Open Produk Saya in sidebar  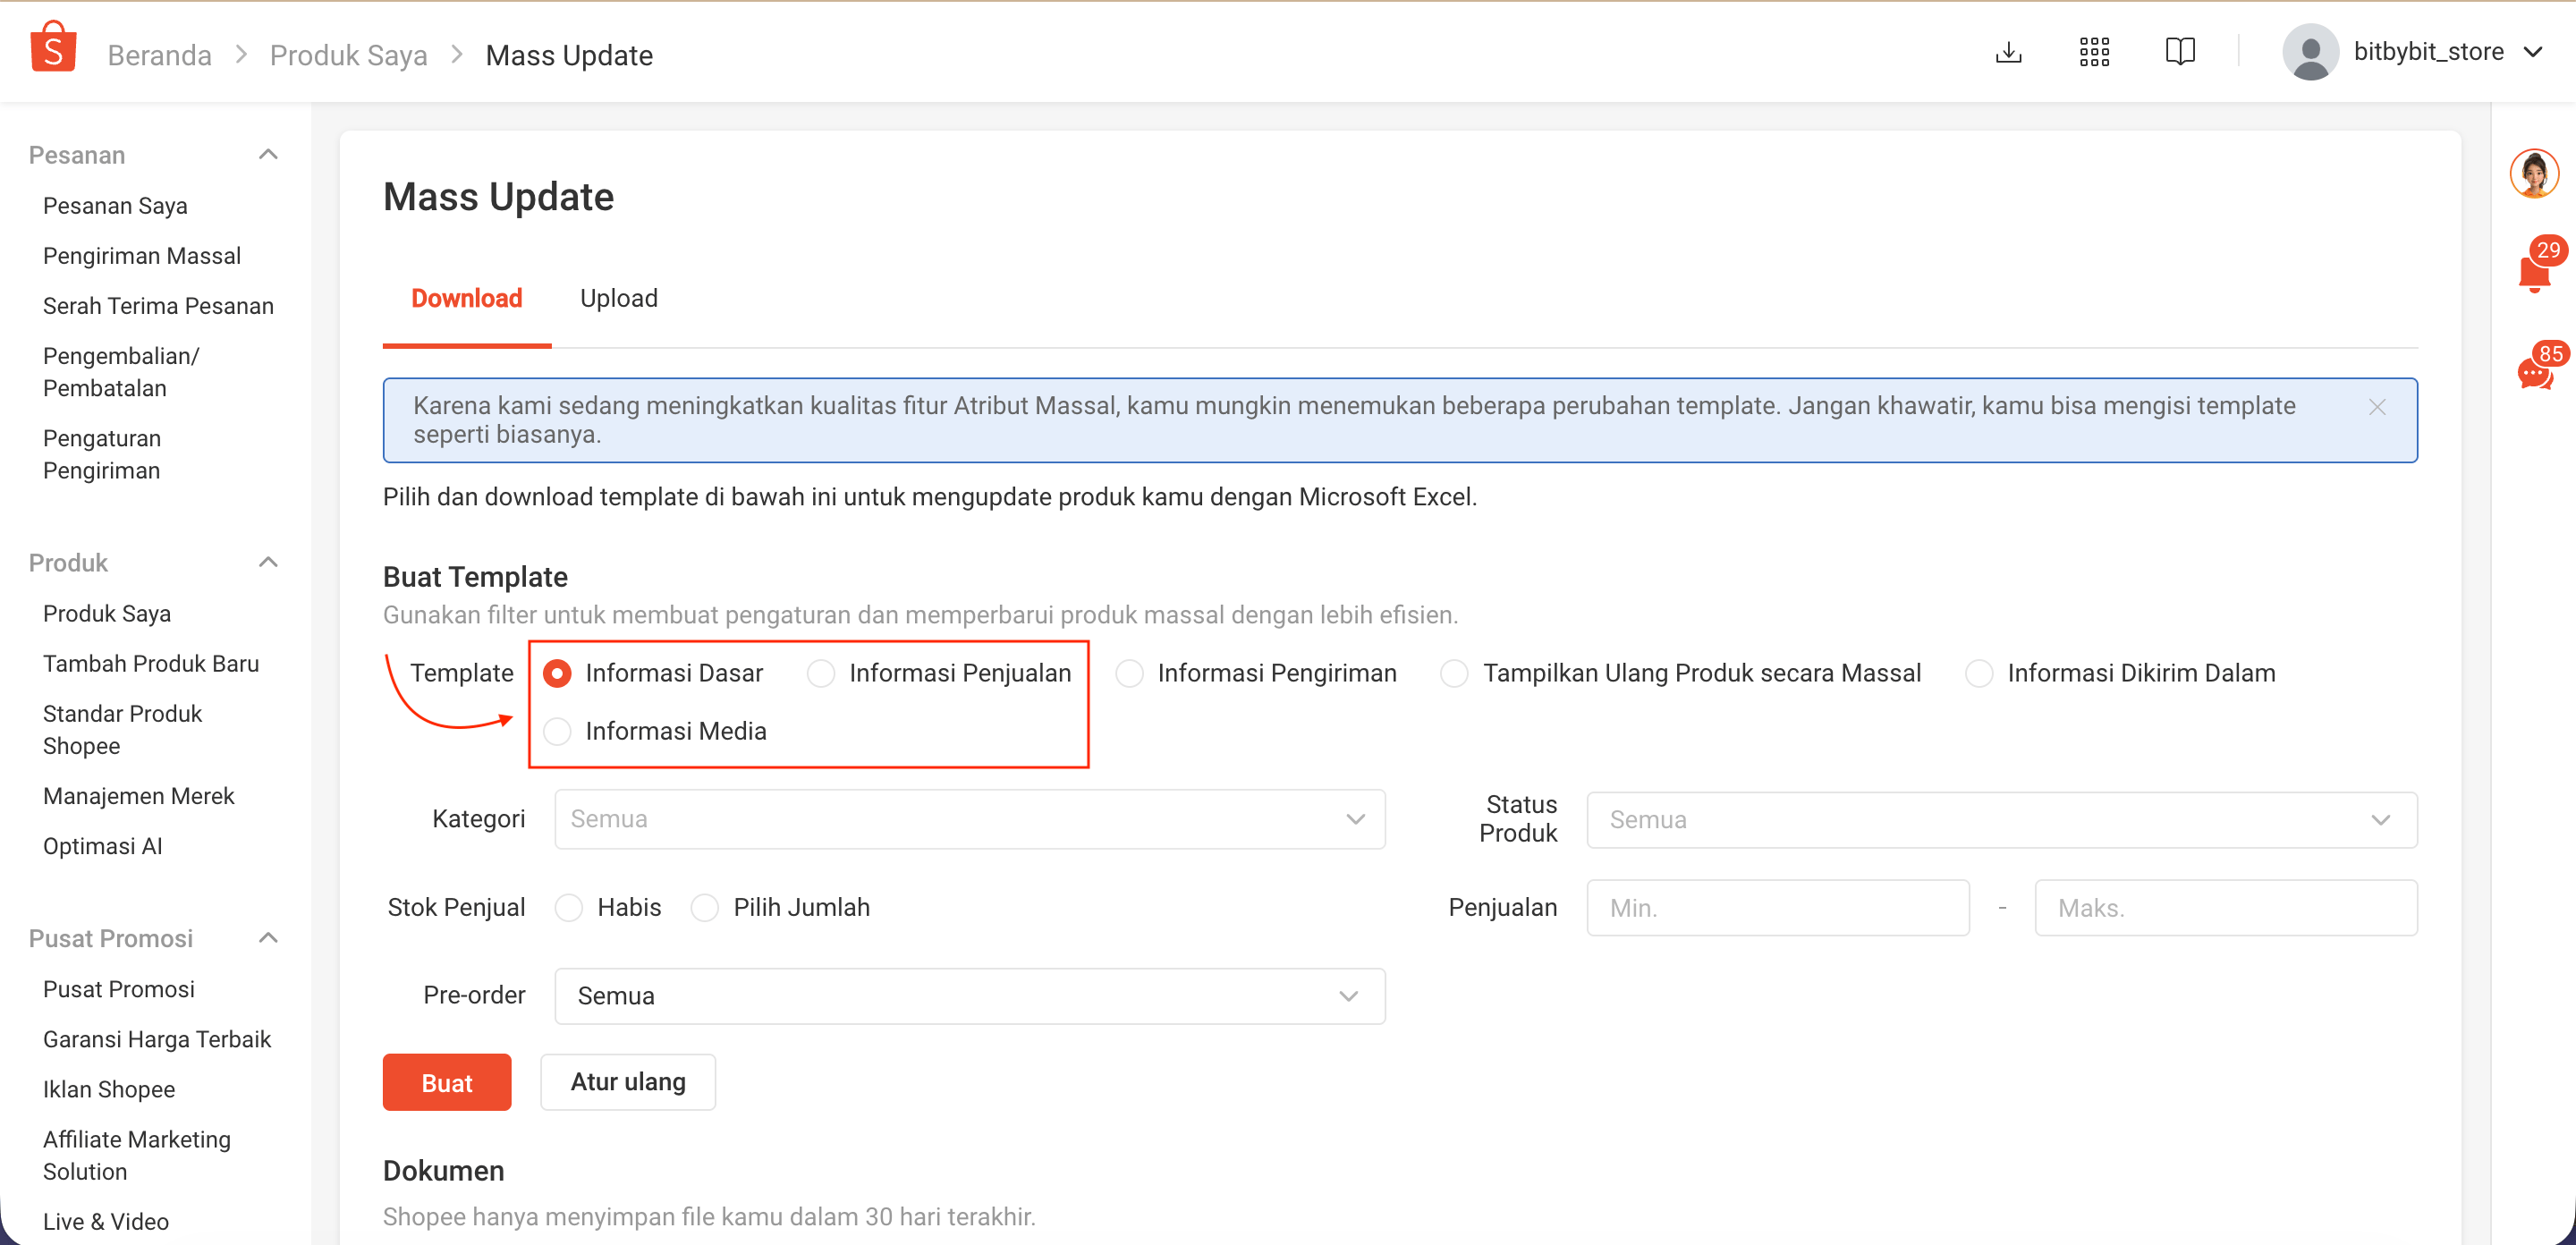107,614
